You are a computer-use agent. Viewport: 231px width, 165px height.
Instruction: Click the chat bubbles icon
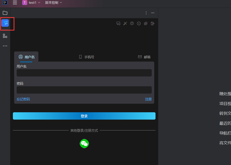[118, 23]
